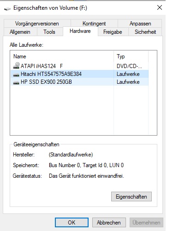Confirm with the OK button
Image resolution: width=185 pixels, height=231 pixels.
click(x=72, y=223)
